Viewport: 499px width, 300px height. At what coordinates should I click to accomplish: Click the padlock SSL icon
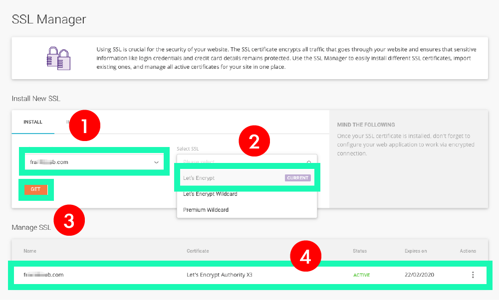[x=58, y=58]
